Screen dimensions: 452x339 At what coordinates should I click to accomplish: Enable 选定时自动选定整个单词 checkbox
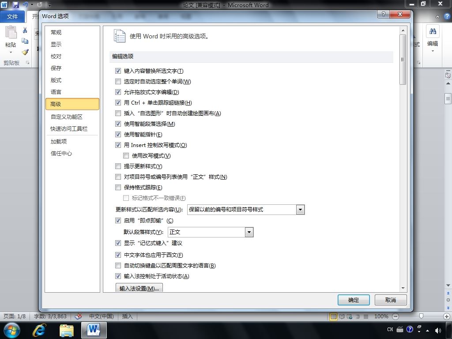[118, 82]
